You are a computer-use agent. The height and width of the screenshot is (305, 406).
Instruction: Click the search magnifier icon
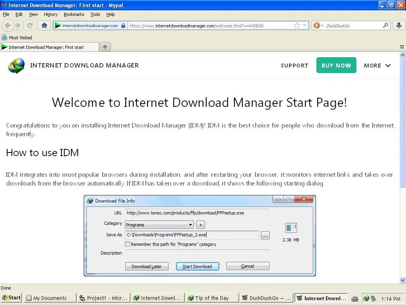(385, 25)
